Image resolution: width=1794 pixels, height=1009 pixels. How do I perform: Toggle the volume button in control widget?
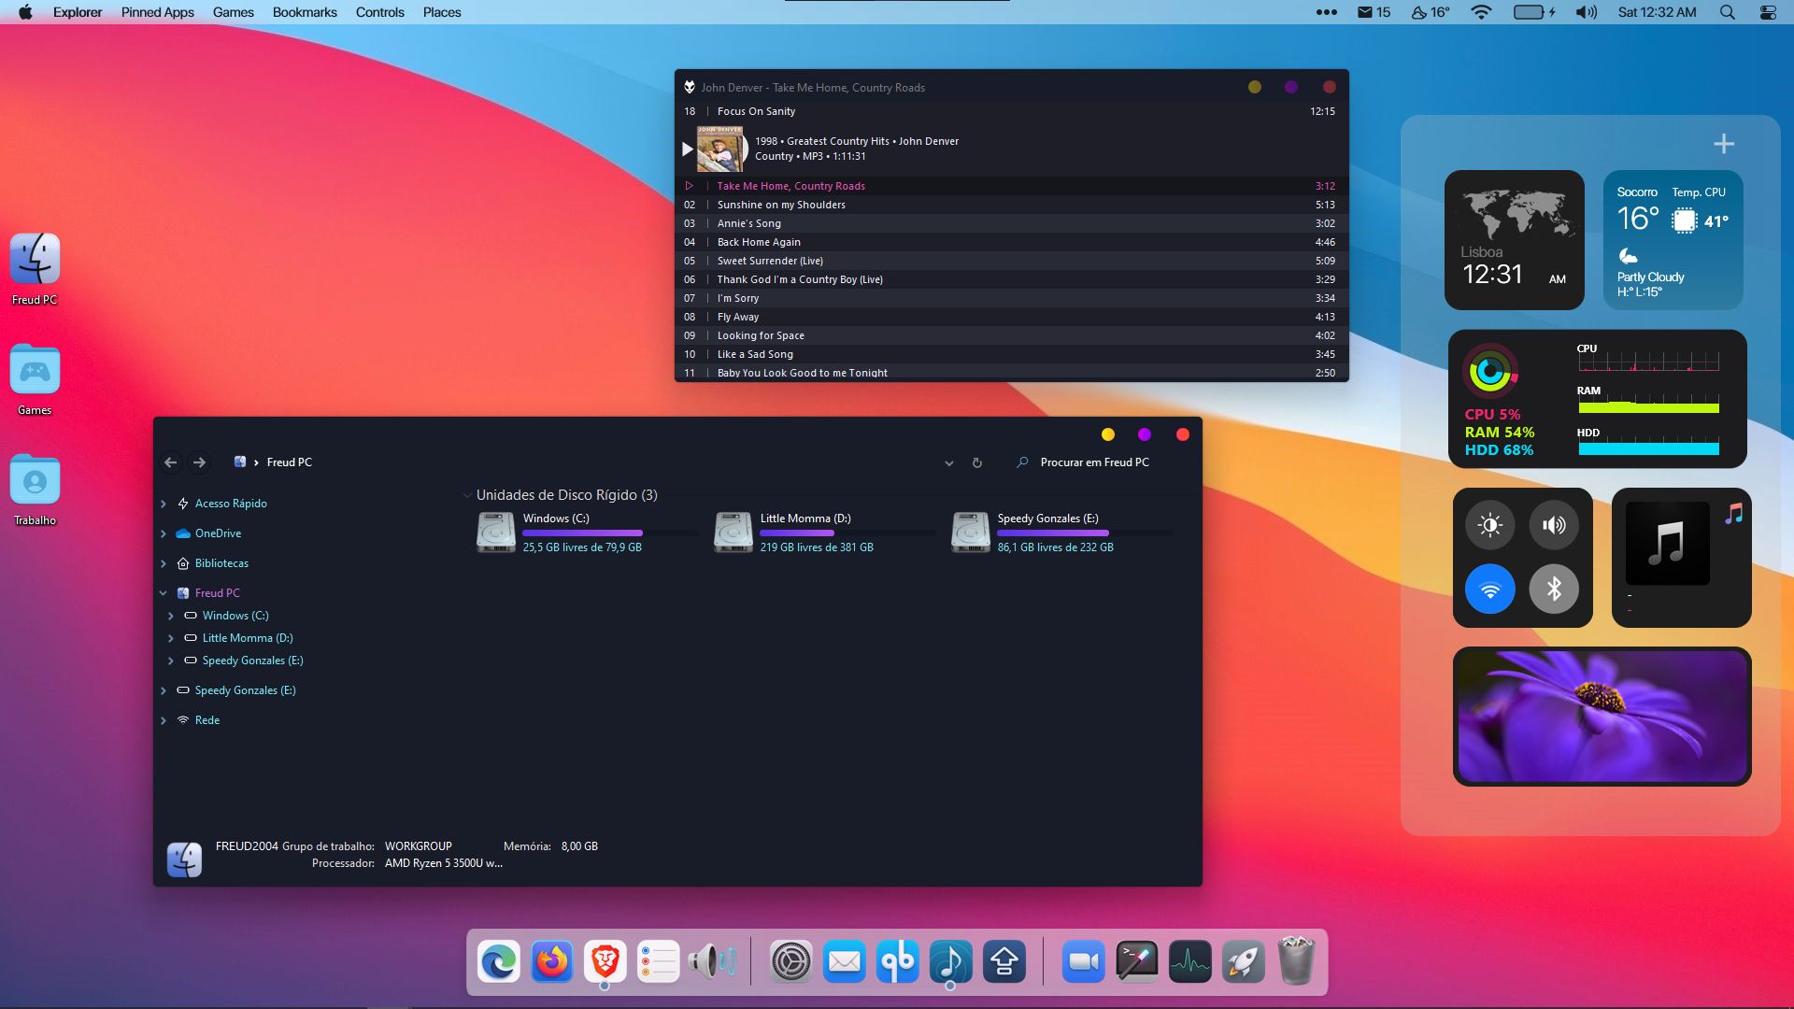click(1553, 525)
